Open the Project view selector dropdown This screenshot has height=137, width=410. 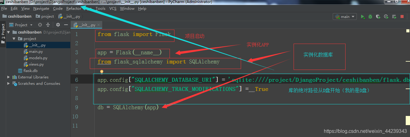20,25
